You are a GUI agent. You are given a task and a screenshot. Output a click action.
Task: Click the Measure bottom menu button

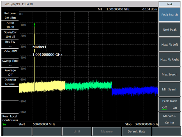pos(107,131)
